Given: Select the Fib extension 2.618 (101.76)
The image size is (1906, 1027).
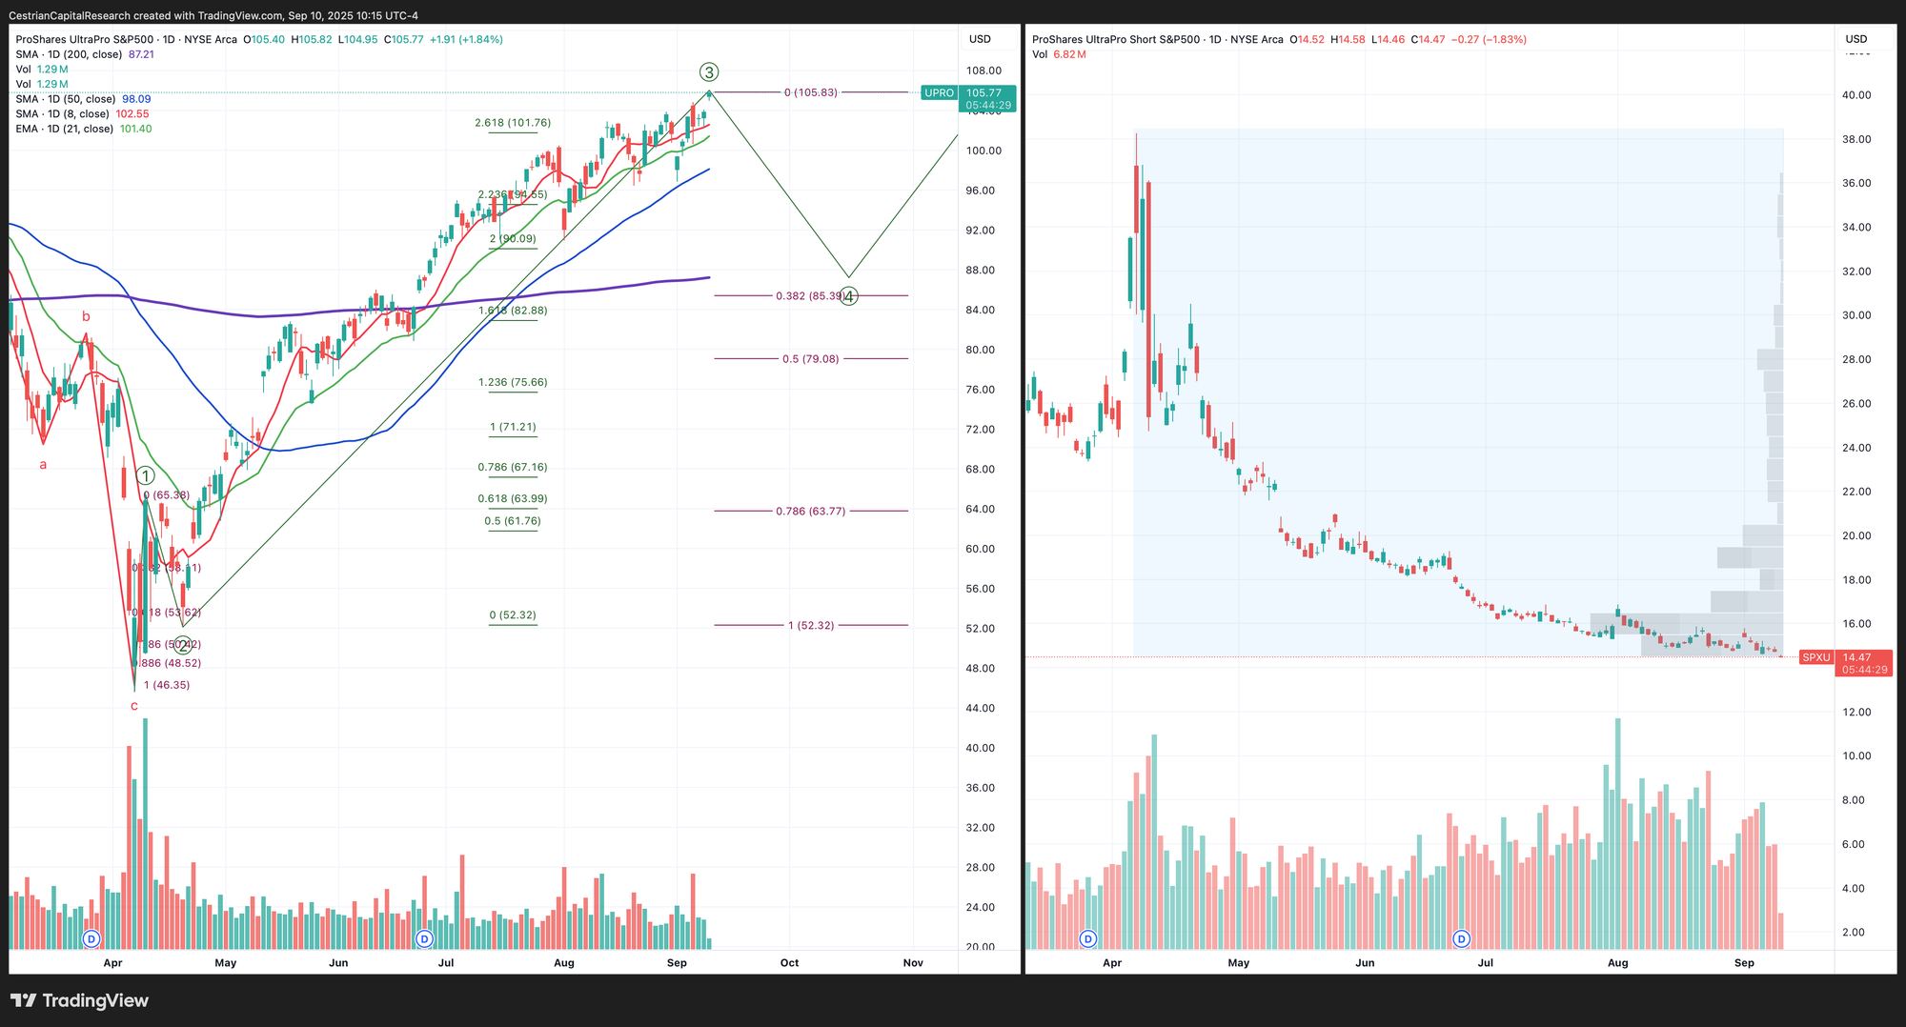Looking at the screenshot, I should [513, 123].
